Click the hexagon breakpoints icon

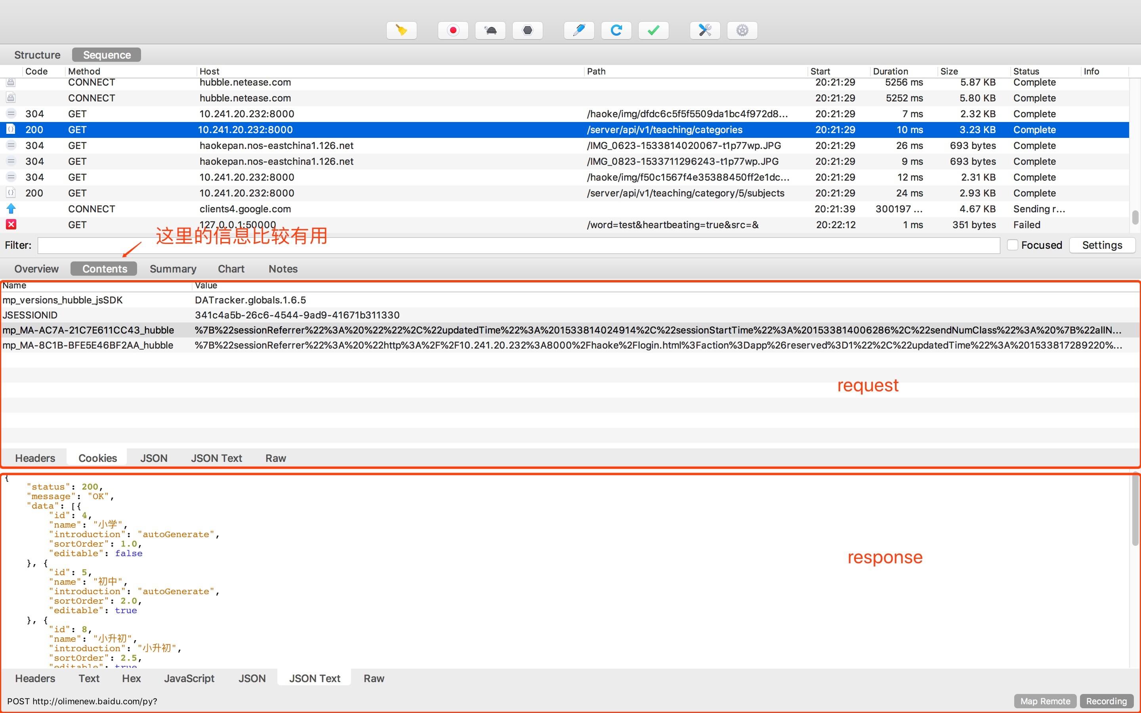527,30
